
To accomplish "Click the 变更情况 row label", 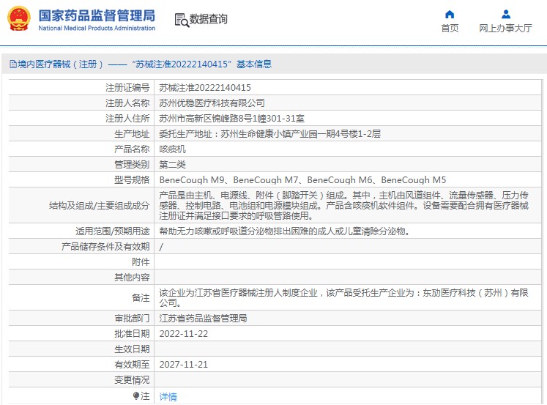I will (x=132, y=380).
